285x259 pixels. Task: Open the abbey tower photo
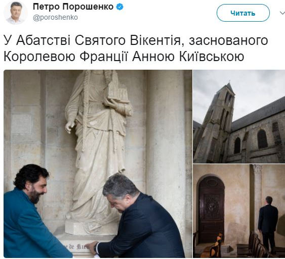point(239,116)
